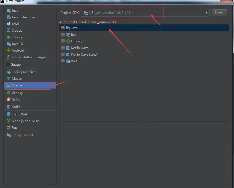
Task: Choose Empty Project label
Action: point(22,135)
